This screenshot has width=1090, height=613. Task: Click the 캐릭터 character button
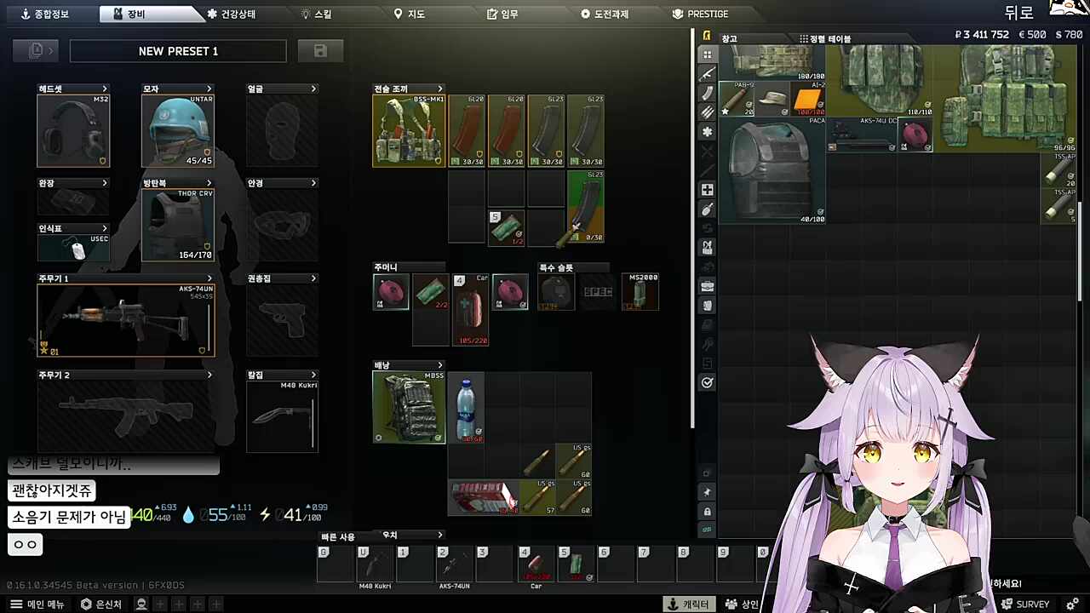[x=689, y=604]
